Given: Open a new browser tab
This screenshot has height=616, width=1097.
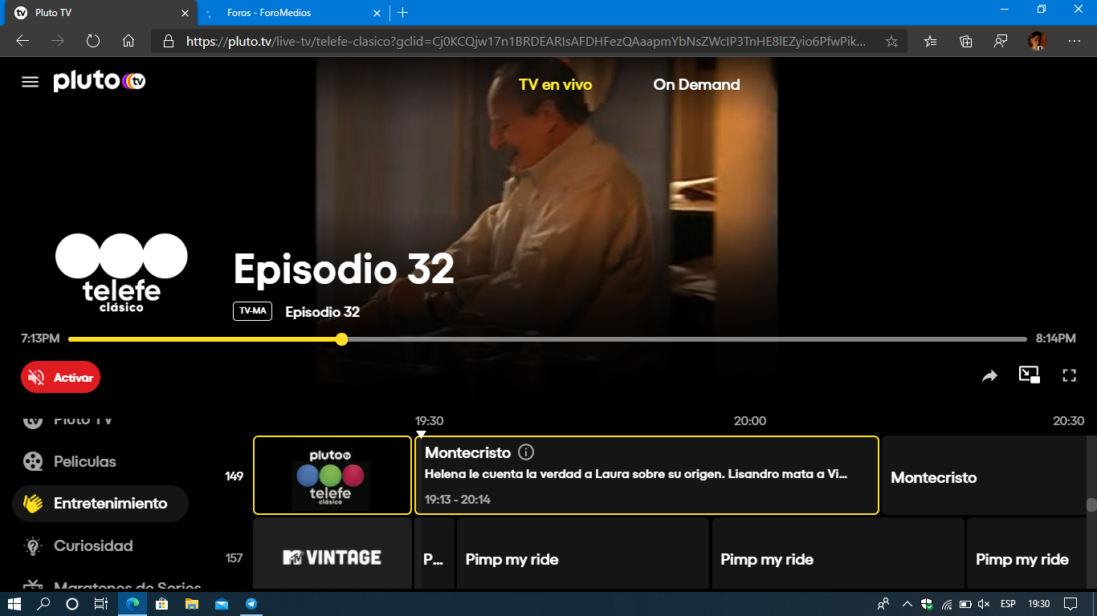Looking at the screenshot, I should point(403,13).
